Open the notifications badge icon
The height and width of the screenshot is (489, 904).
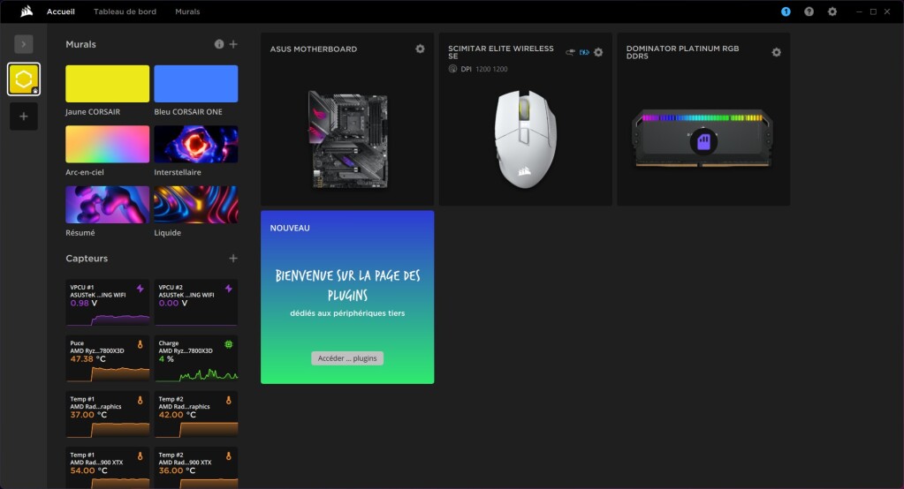[x=786, y=11]
